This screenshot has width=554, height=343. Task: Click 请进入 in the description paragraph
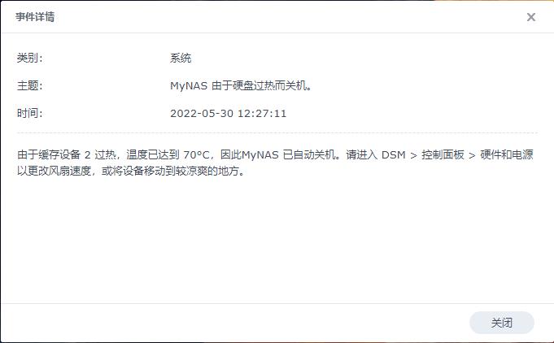pos(362,154)
